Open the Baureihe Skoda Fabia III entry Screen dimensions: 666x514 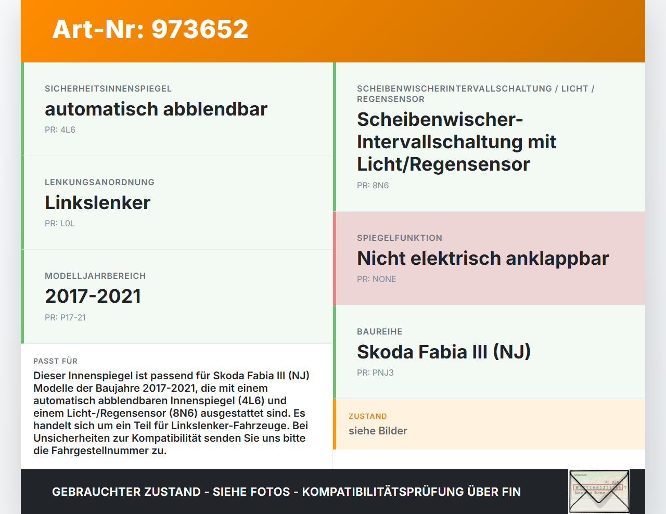click(443, 351)
